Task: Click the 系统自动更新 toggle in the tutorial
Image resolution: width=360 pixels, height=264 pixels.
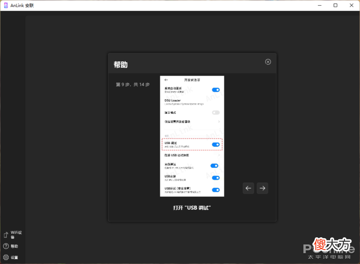Action: pyautogui.click(x=216, y=90)
